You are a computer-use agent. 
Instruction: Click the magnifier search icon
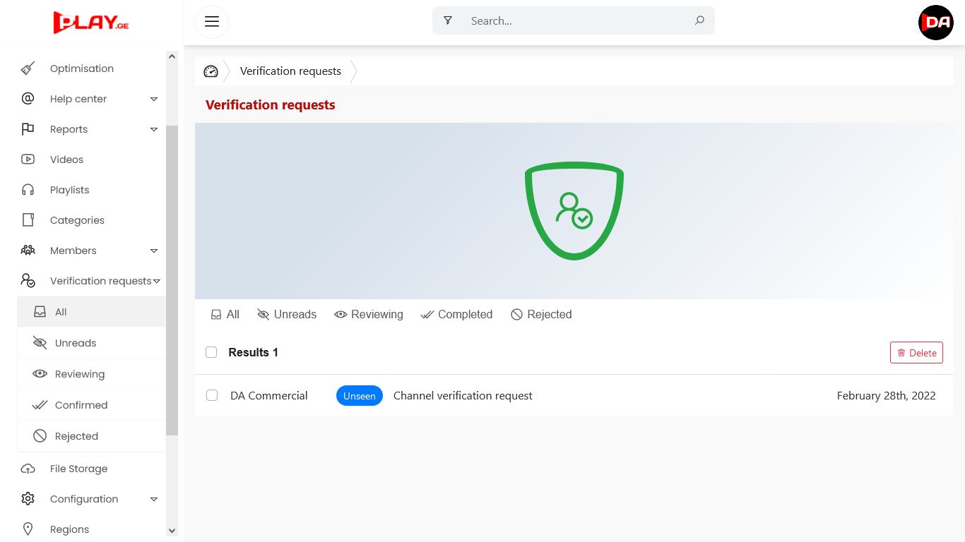coord(699,21)
